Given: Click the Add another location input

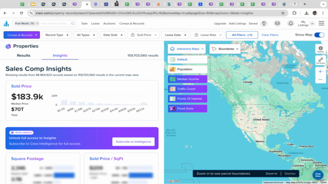Looking at the screenshot, I should point(55,24).
